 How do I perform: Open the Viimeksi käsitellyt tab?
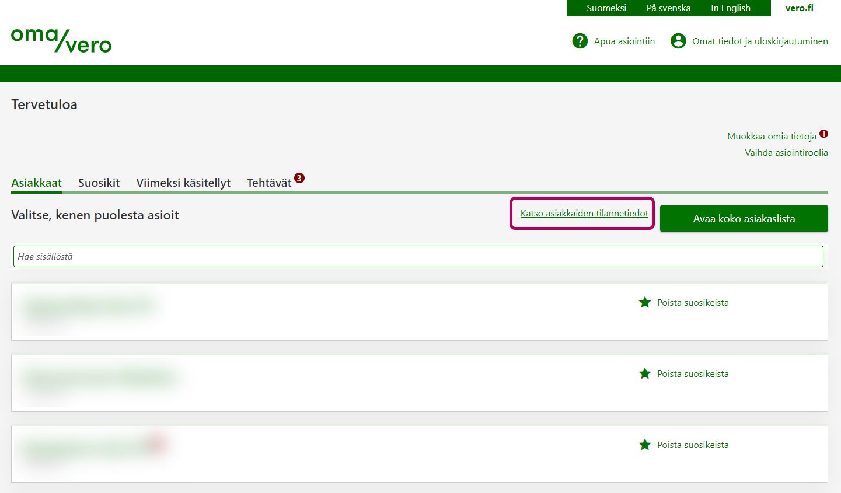point(183,183)
